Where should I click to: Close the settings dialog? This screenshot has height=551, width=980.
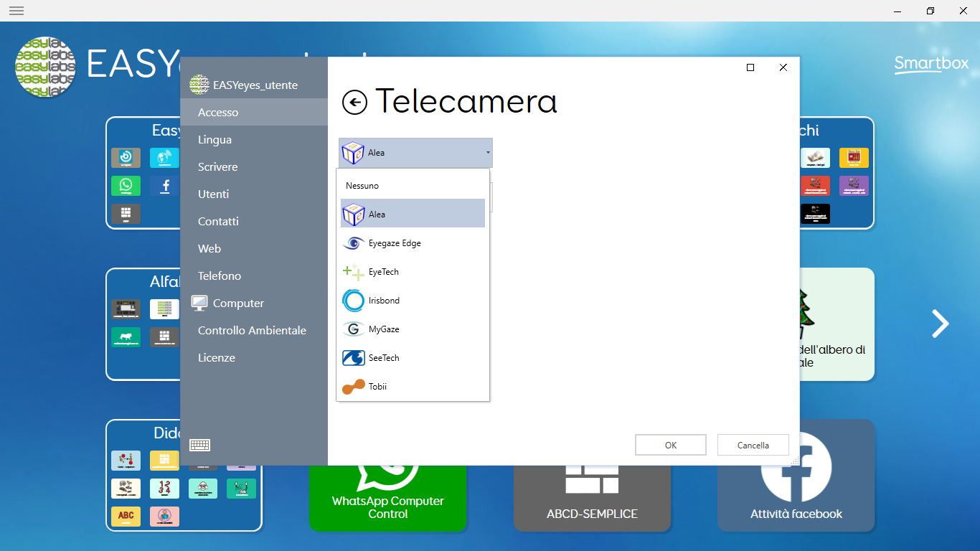tap(783, 67)
